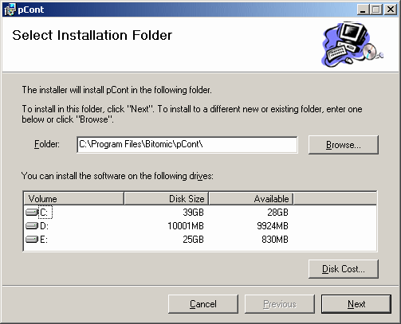This screenshot has width=401, height=324.
Task: Click the Previous button
Action: tap(280, 304)
